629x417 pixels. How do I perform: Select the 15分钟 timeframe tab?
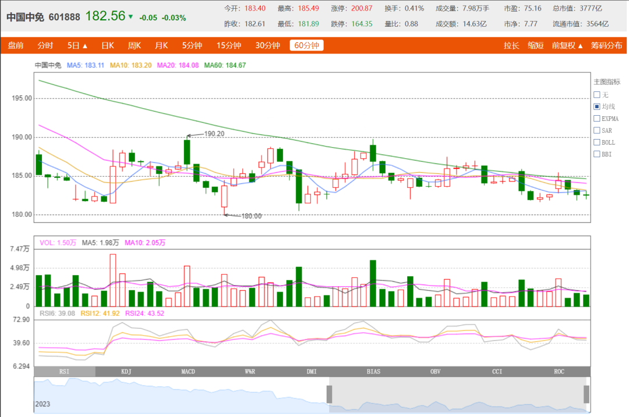229,46
